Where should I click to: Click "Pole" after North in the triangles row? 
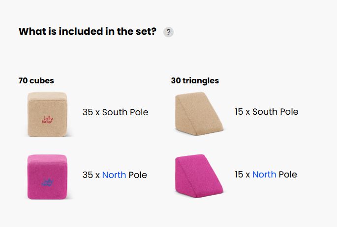(x=288, y=175)
